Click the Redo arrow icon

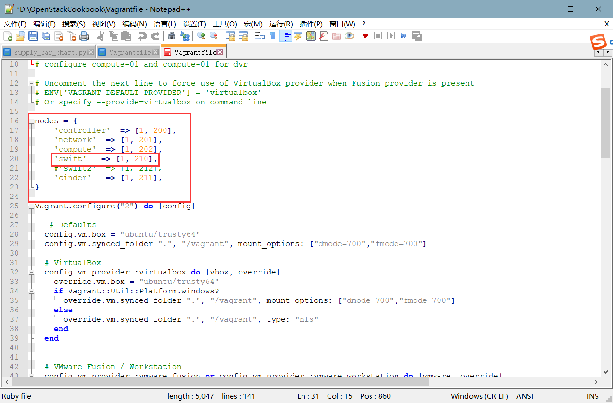(x=155, y=36)
